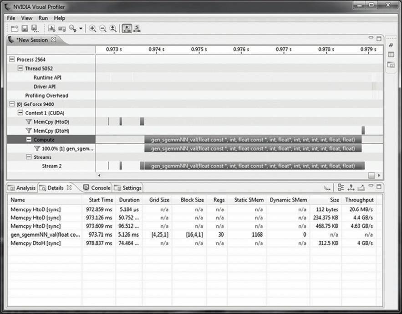Open the dropdown arrow next to key icon
Screen dimensions: 402x314
[81, 28]
